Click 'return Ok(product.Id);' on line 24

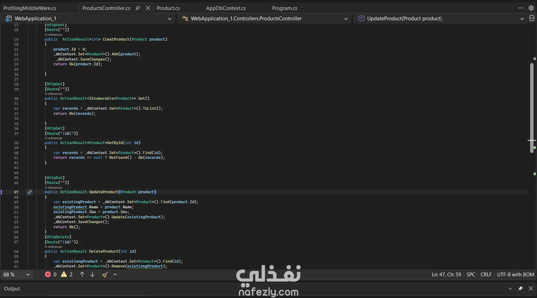coord(78,64)
